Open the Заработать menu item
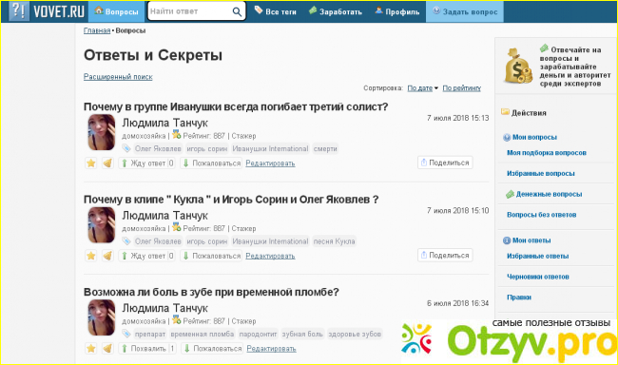Screen dimensions: 618x365 [336, 11]
